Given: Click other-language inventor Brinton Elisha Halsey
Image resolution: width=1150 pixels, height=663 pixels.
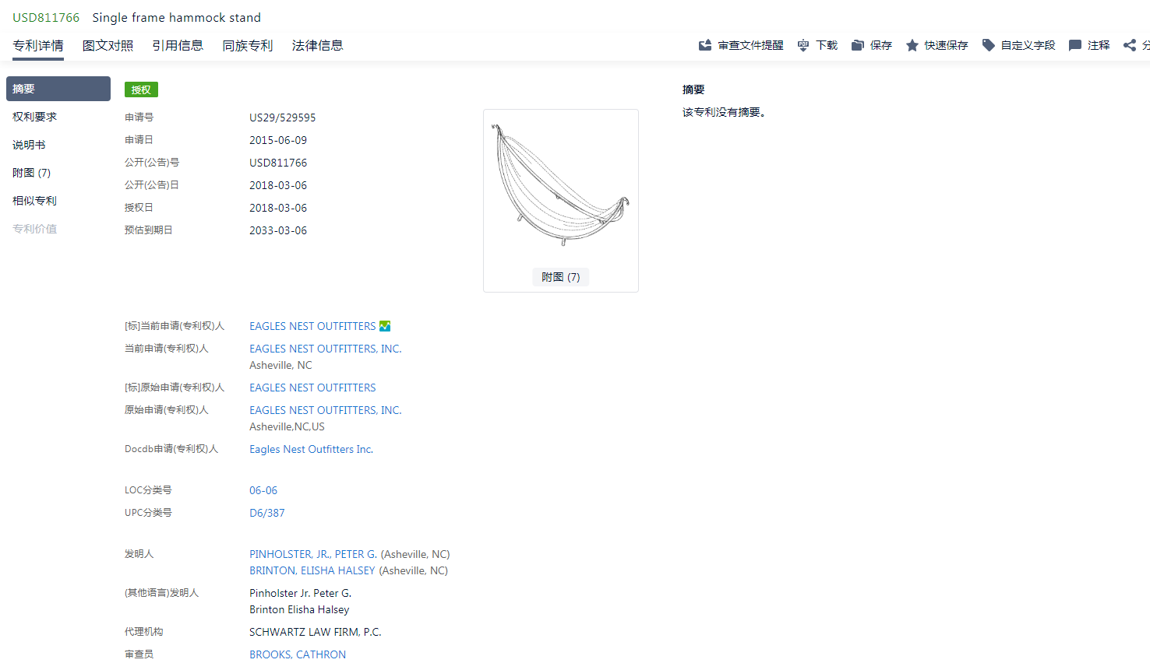Looking at the screenshot, I should point(299,609).
